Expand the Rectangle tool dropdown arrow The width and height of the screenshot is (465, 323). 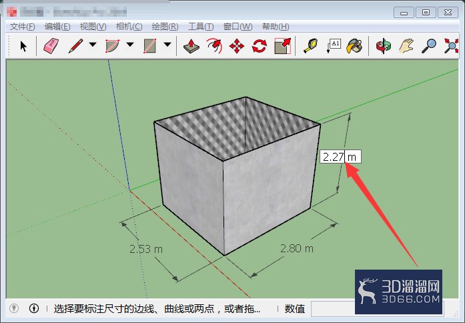(x=167, y=45)
